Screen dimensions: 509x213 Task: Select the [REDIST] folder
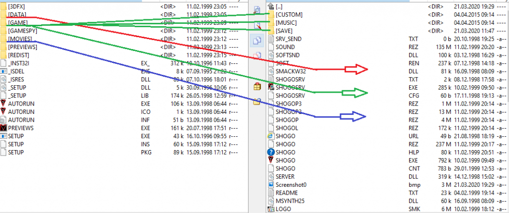pyautogui.click(x=120, y=55)
